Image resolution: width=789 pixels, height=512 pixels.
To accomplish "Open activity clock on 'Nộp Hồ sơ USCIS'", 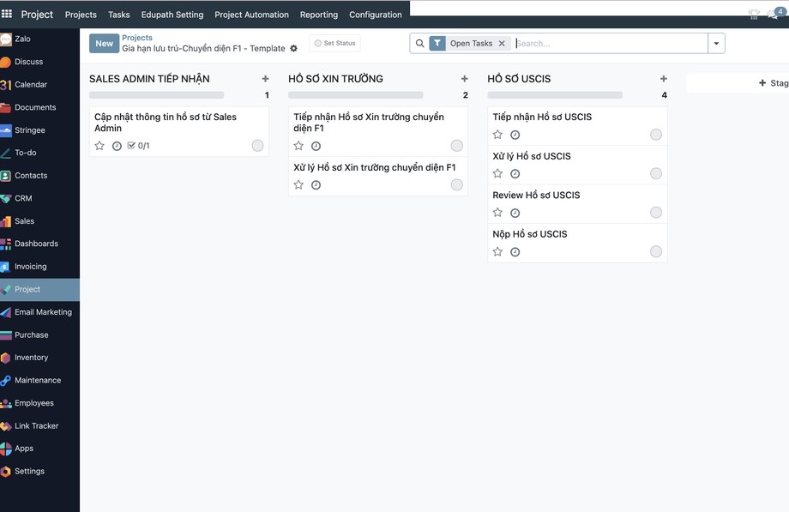I will pyautogui.click(x=515, y=252).
